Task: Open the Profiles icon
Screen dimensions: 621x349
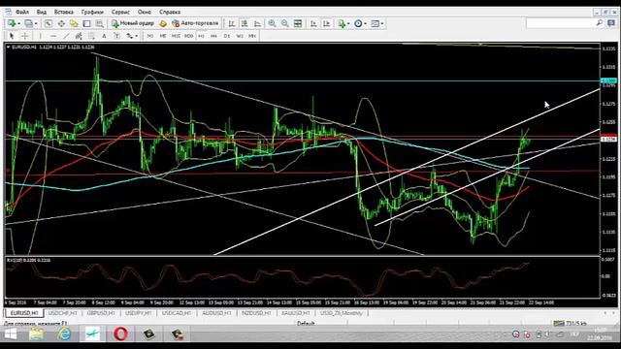Action: coord(28,23)
